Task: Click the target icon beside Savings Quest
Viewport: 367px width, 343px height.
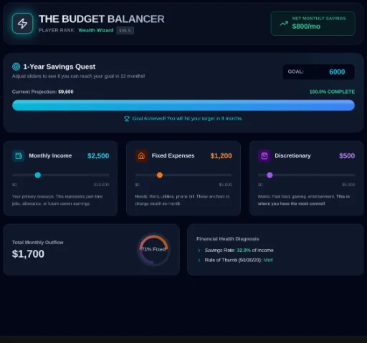Action: [16, 67]
